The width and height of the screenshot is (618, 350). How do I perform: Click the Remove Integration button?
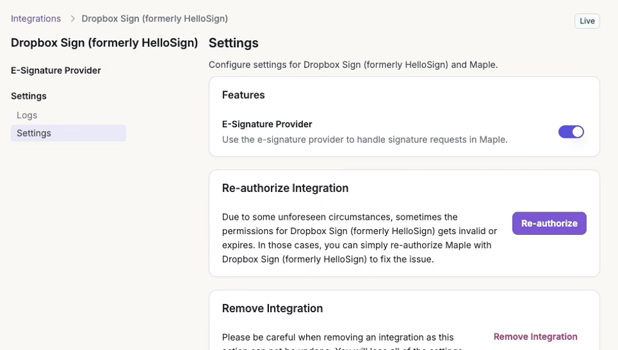[535, 337]
